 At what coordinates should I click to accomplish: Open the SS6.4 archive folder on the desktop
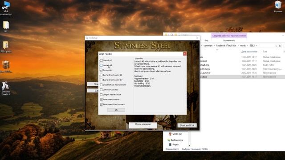pyautogui.click(x=6, y=47)
